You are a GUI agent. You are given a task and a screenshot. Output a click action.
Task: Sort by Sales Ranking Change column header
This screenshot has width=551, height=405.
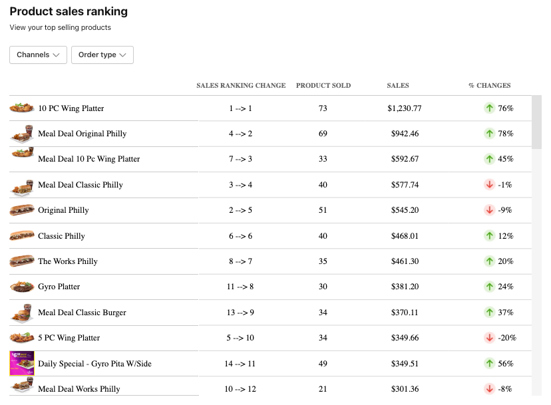tap(241, 85)
